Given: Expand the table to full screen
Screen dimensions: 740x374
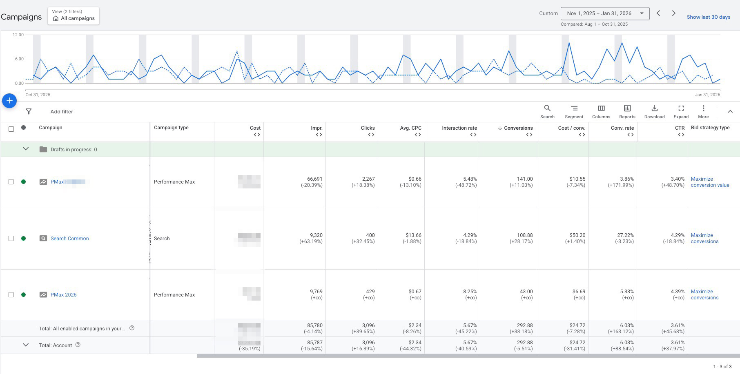Looking at the screenshot, I should tap(681, 111).
